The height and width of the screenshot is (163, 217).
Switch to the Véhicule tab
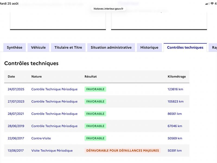coord(38,47)
